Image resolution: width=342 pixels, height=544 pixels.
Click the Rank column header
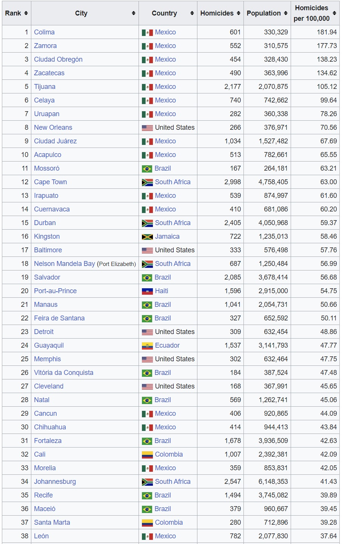click(x=17, y=13)
